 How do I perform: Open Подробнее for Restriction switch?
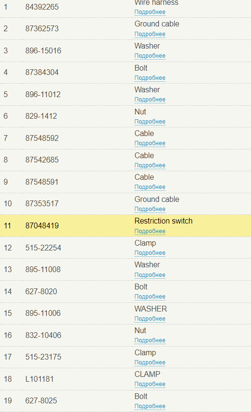pos(150,231)
